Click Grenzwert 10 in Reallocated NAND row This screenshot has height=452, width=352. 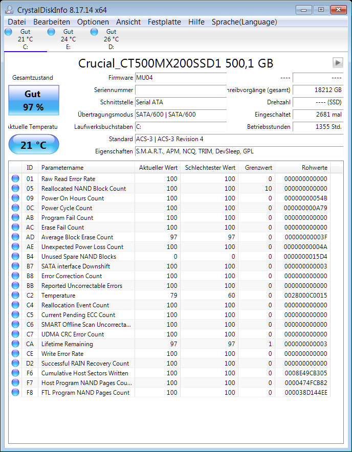coord(268,189)
